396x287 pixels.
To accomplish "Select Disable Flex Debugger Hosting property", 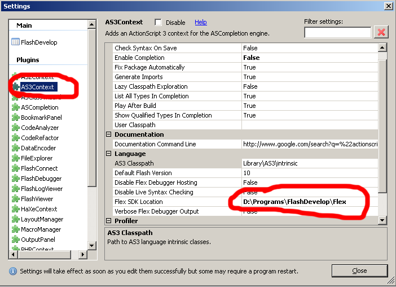I will [156, 182].
